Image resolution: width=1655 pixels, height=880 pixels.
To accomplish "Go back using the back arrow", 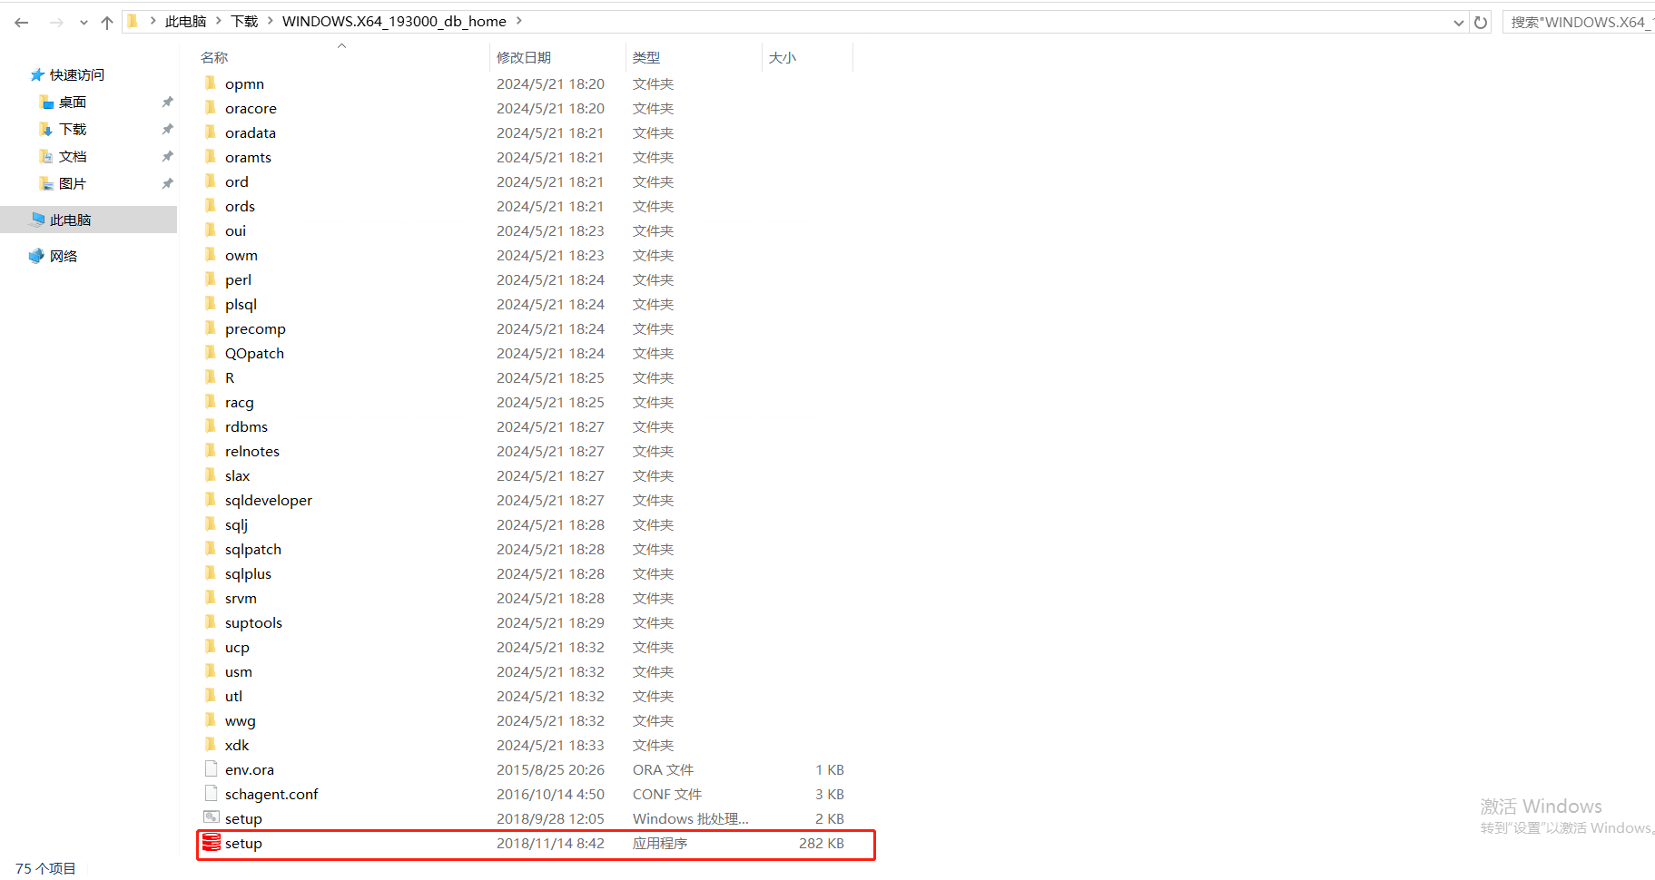I will tap(22, 22).
